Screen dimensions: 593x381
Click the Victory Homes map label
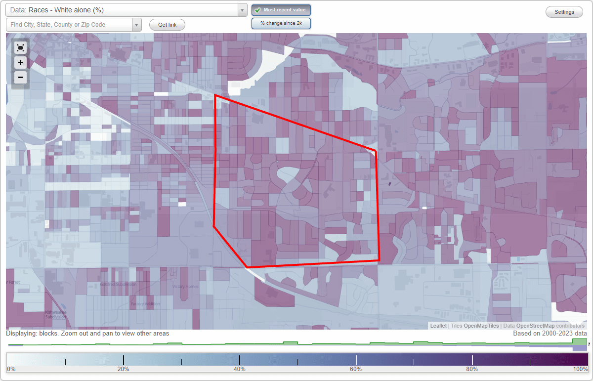185,287
